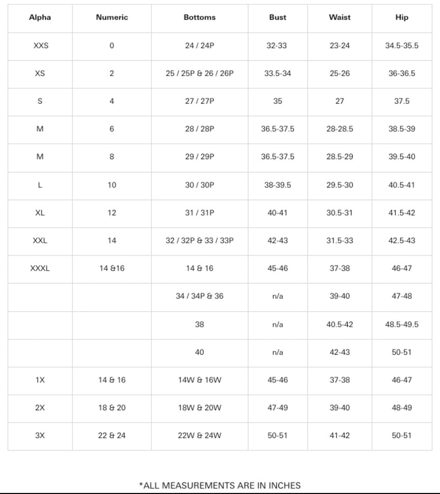Click the Bottoms column header
This screenshot has width=440, height=494.
coord(199,17)
